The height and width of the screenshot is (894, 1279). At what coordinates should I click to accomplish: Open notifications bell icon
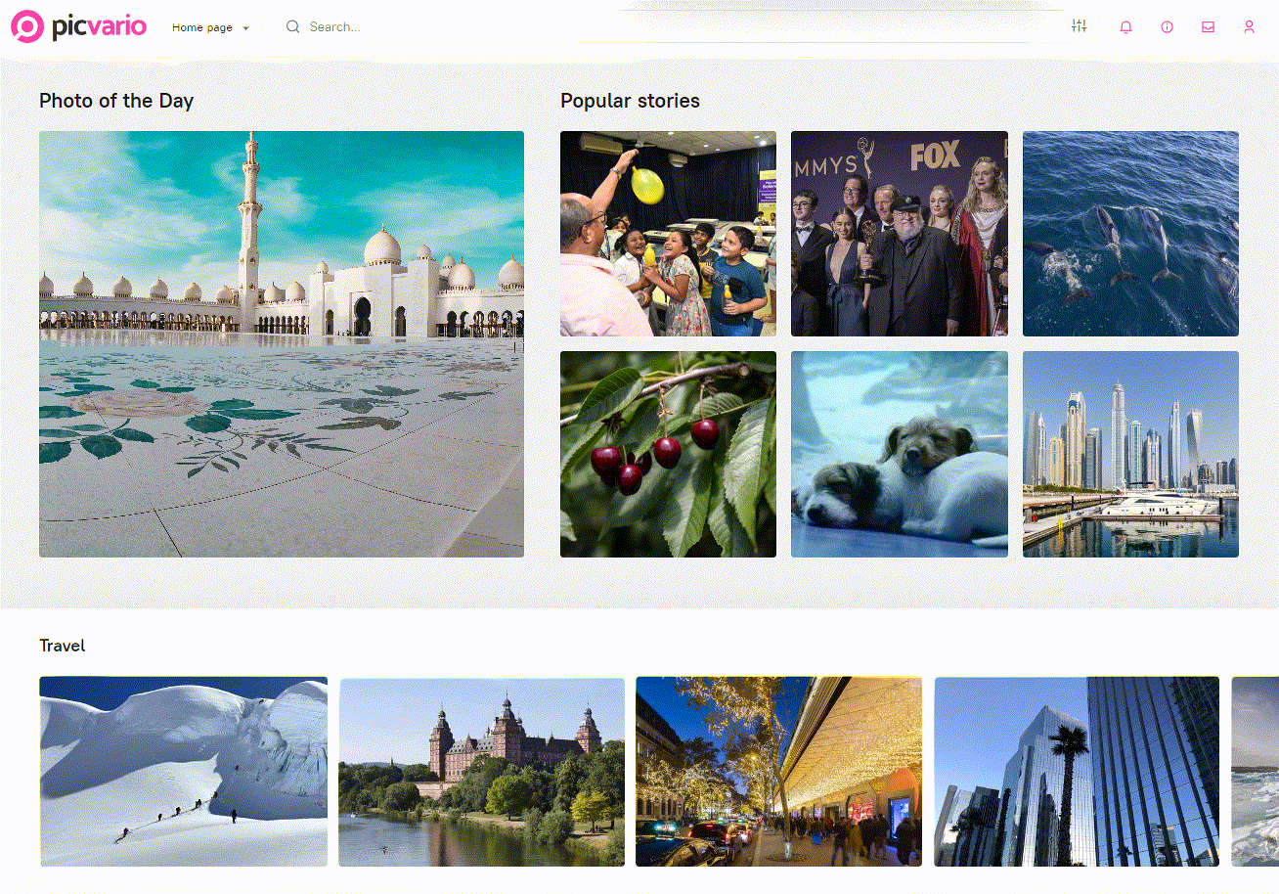point(1126,27)
